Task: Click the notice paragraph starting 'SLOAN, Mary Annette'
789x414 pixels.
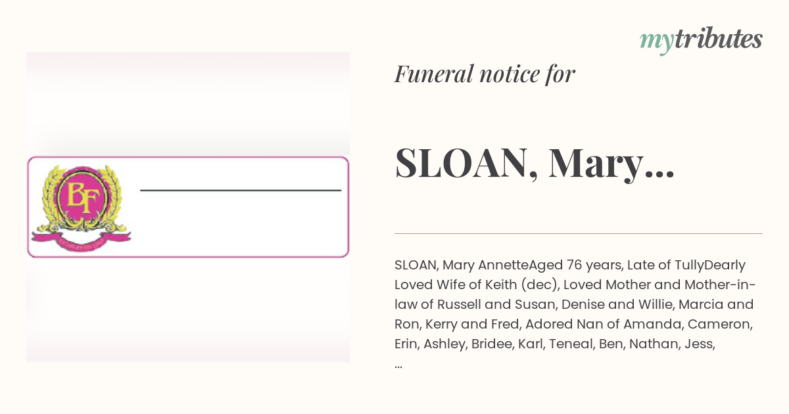Action: pyautogui.click(x=576, y=313)
